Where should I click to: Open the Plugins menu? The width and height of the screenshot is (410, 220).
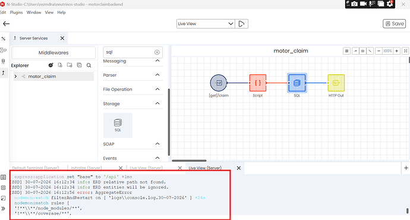16,12
